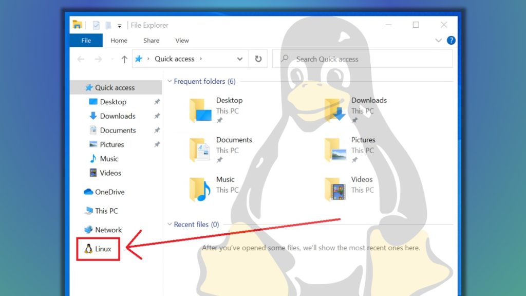526x296 pixels.
Task: Open This PC from the sidebar
Action: pos(106,211)
